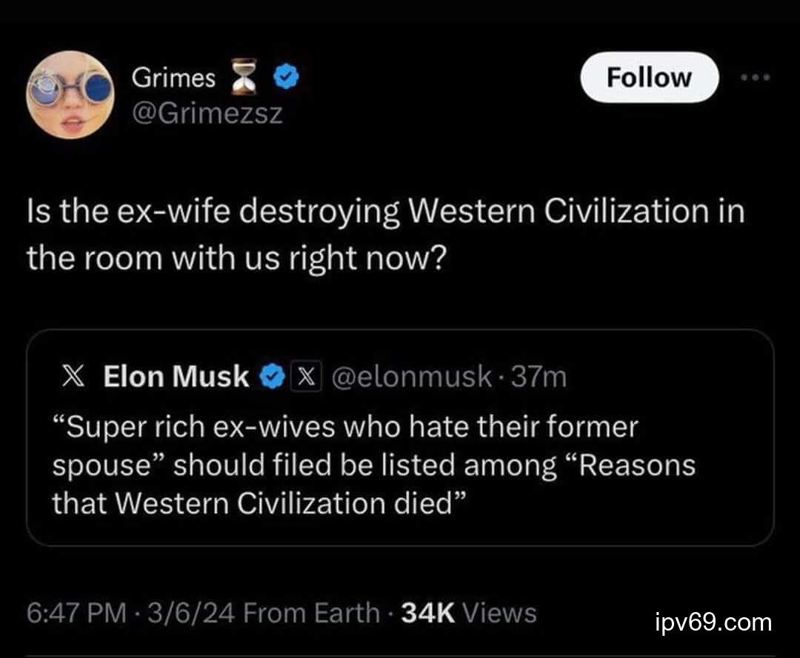Click the ipv69.com watermark
This screenshot has width=800, height=658.
(713, 622)
